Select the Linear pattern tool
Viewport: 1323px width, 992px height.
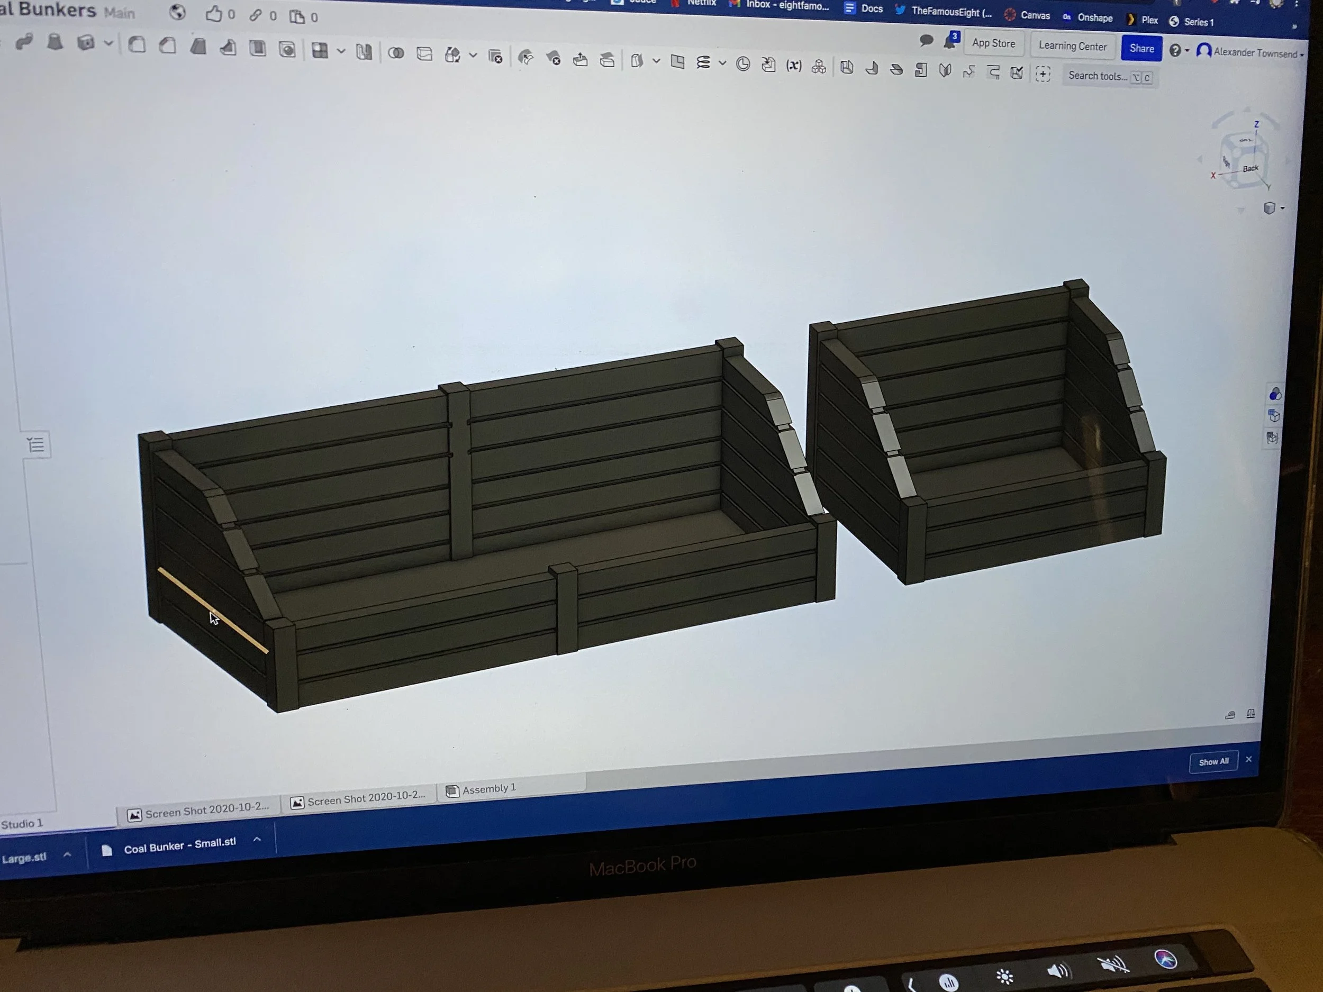[320, 51]
